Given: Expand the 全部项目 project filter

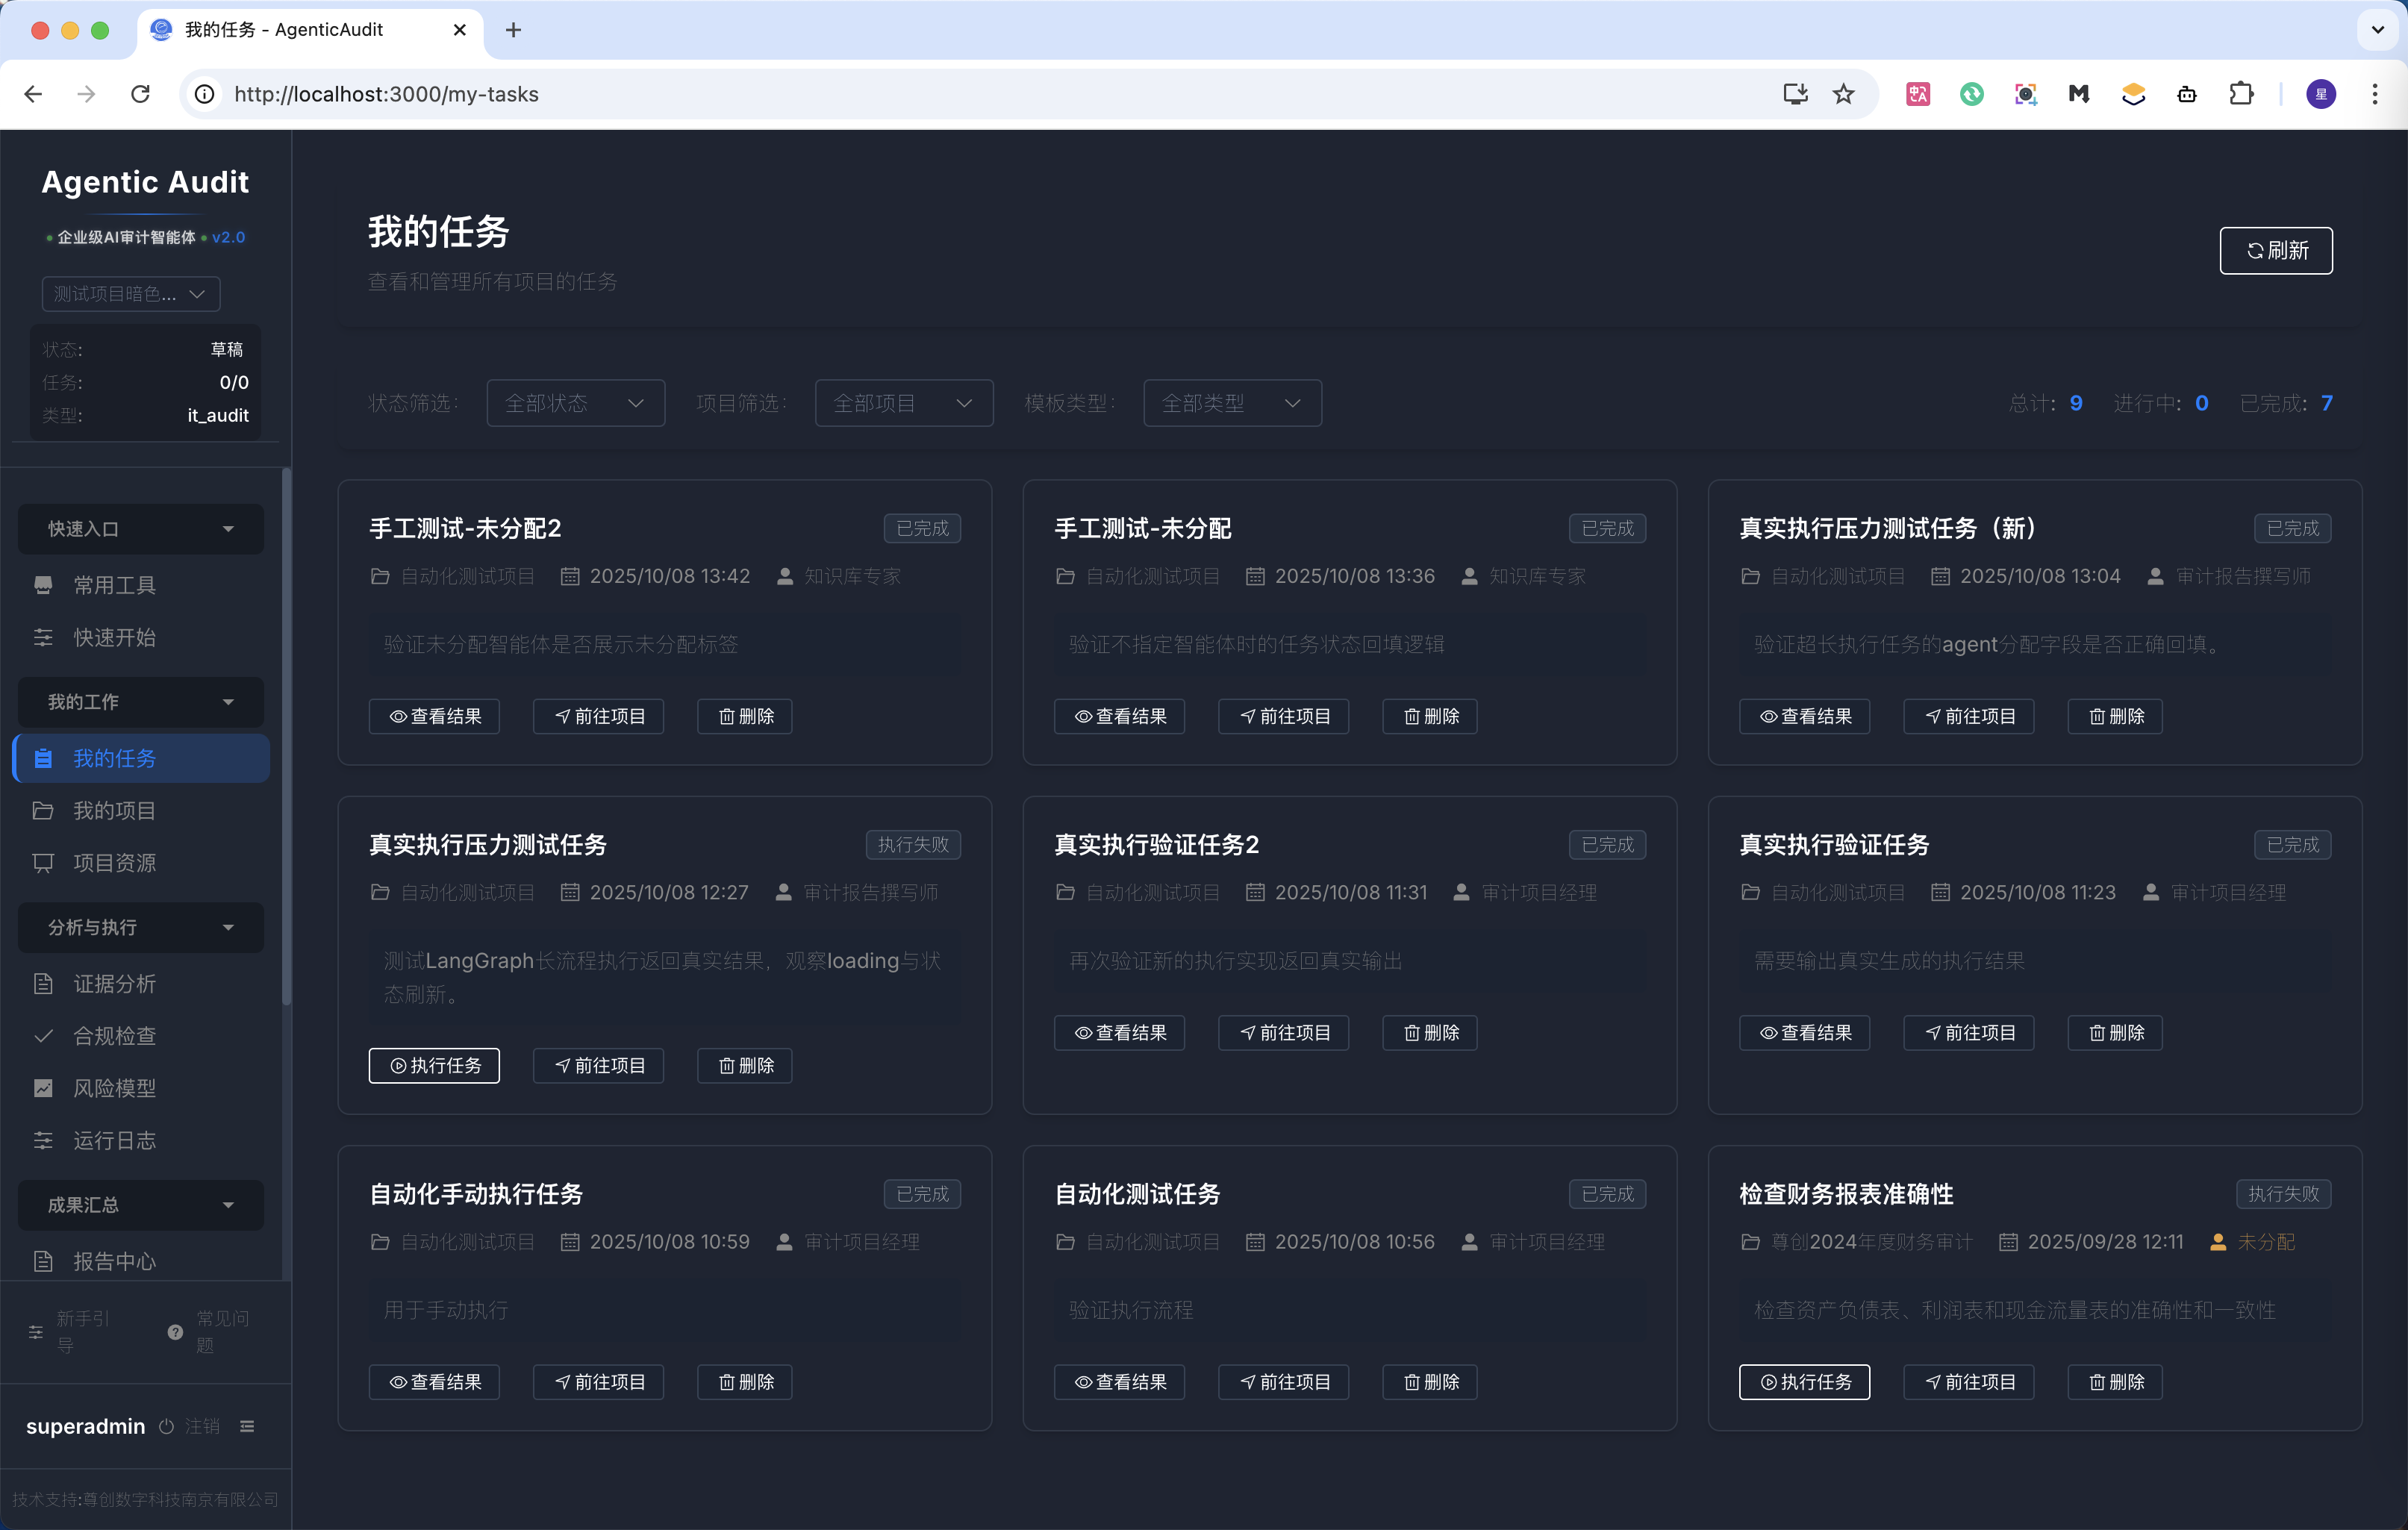Looking at the screenshot, I should point(902,402).
